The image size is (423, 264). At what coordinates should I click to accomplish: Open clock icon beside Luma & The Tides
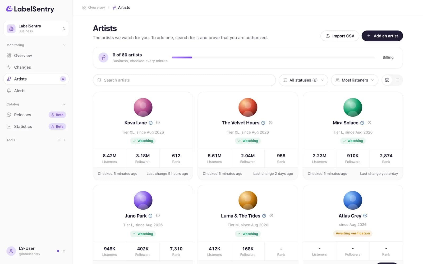271,215
